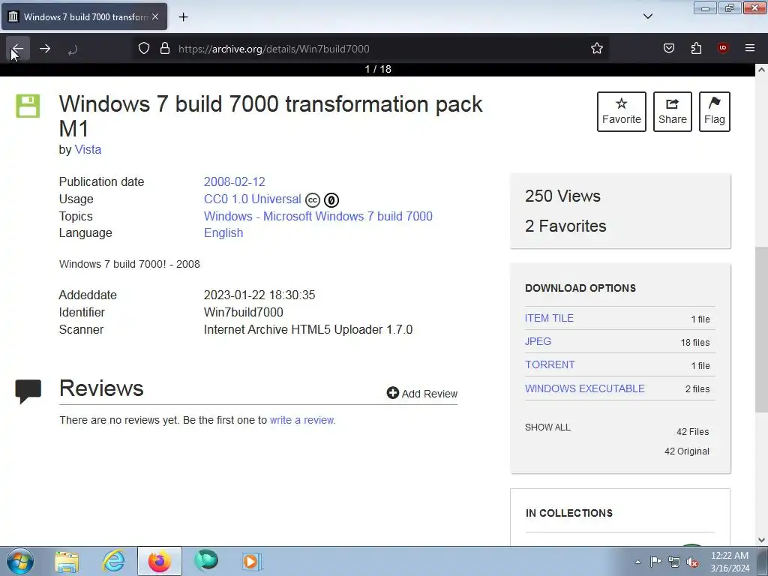
Task: Click the CC zero public domain icon
Action: coord(331,199)
